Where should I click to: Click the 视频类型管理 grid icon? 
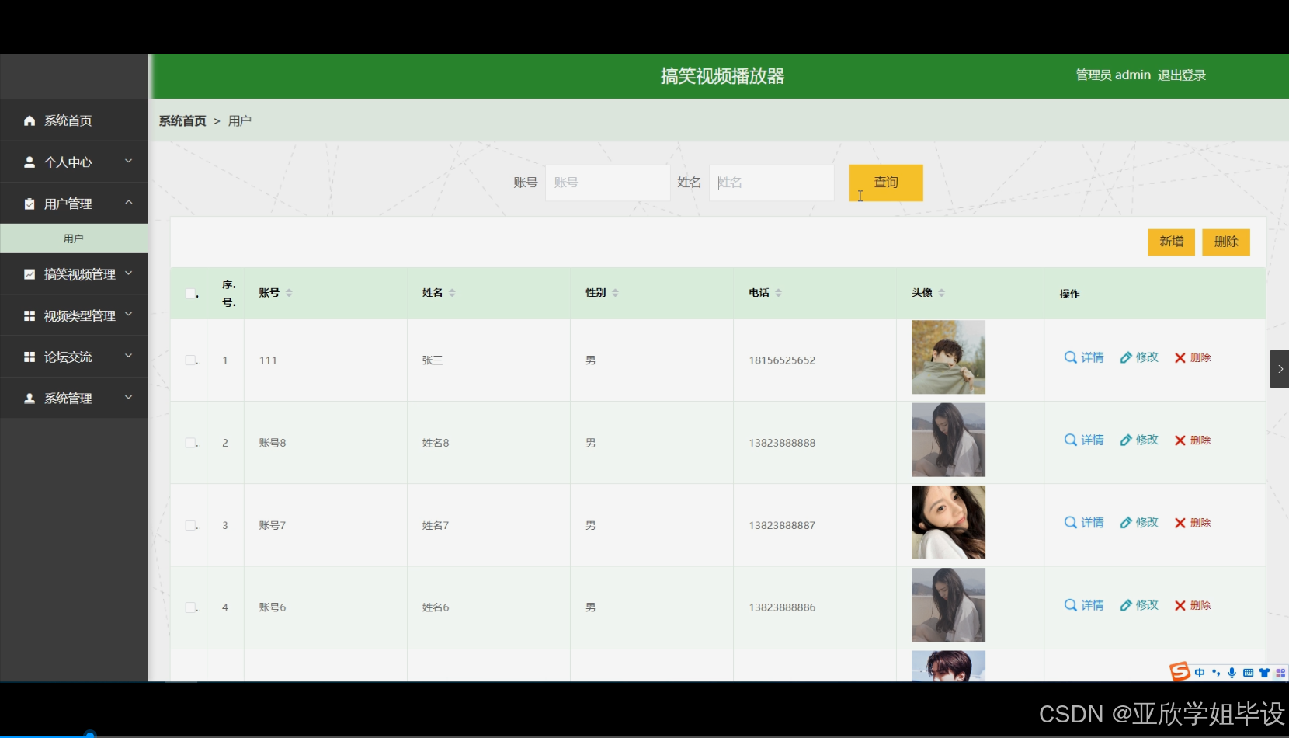point(29,315)
